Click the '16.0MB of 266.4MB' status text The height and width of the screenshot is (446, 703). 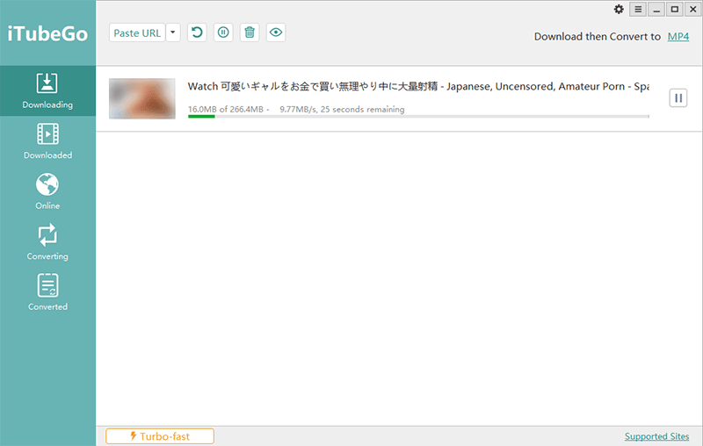pos(226,109)
